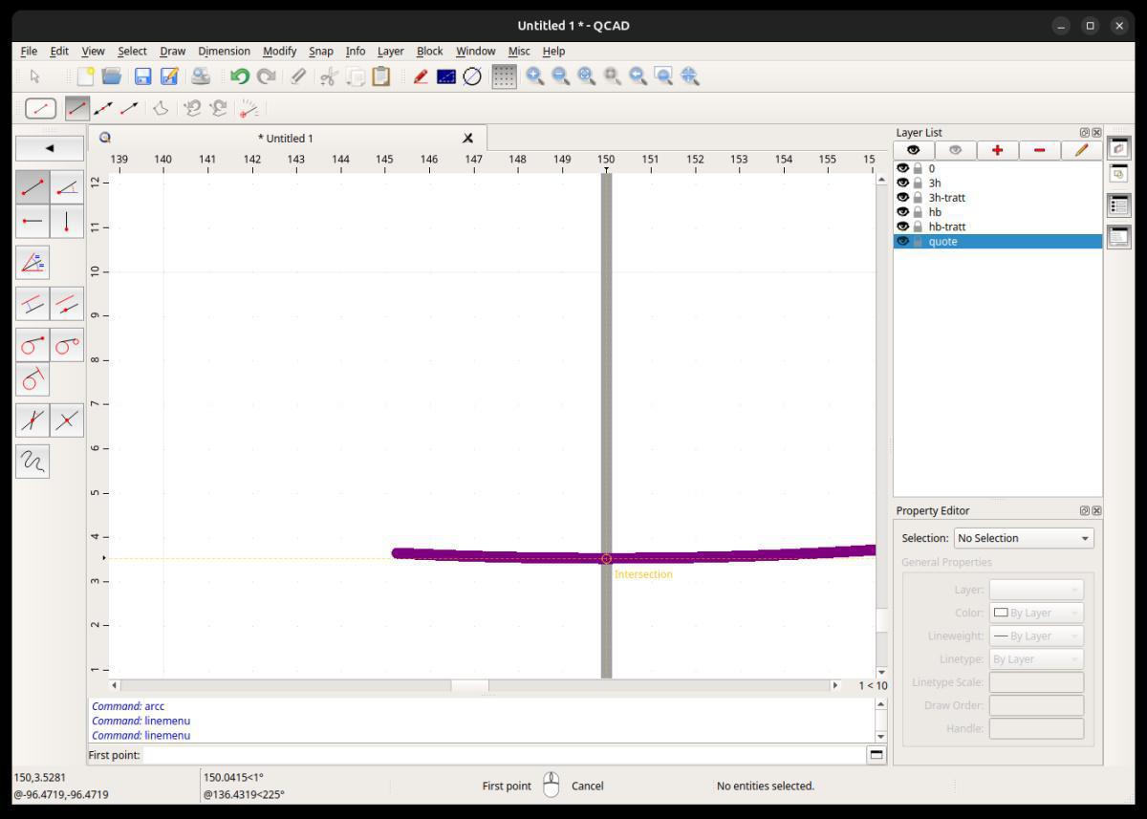This screenshot has height=819, width=1147.
Task: Open Edit Layer with the pencil icon
Action: point(1081,150)
